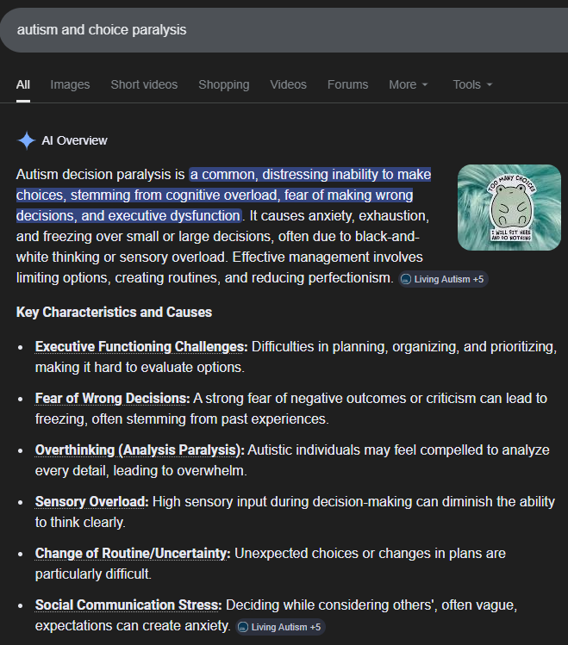Open the Videos tab
Viewport: 568px width, 645px height.
coord(288,84)
